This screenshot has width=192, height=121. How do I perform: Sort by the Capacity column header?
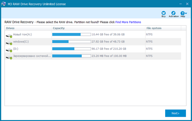pyautogui.click(x=98, y=28)
